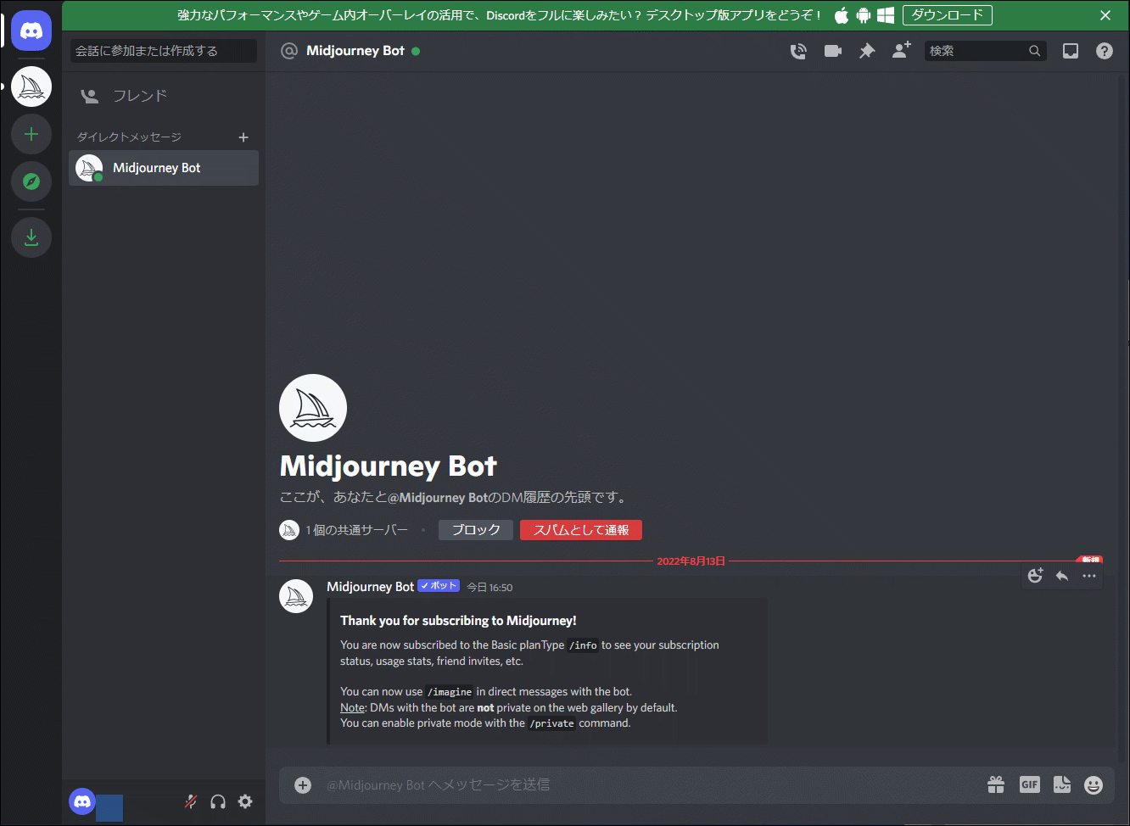
Task: Start a voice call
Action: 798,51
